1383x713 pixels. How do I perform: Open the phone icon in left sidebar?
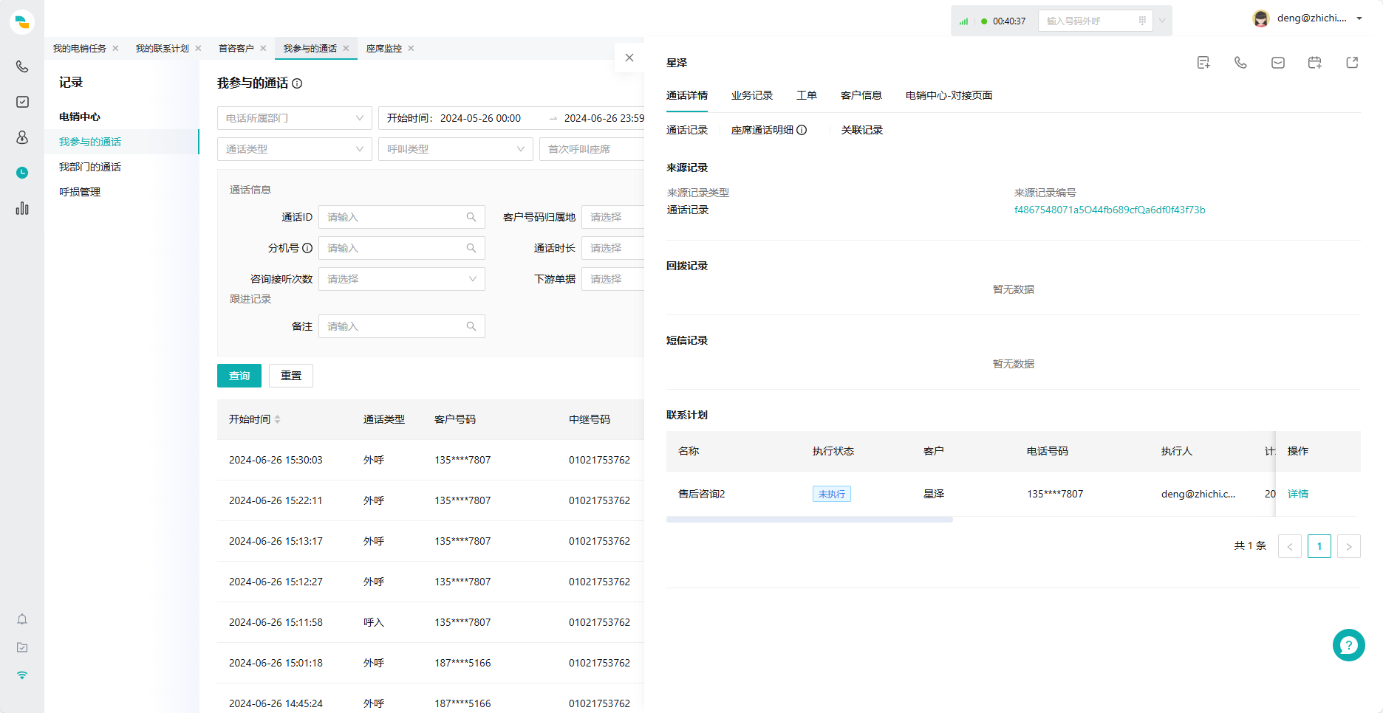coord(22,66)
